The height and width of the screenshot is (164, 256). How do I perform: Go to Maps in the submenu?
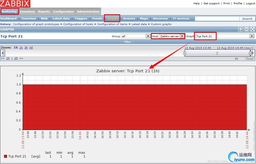(144, 18)
